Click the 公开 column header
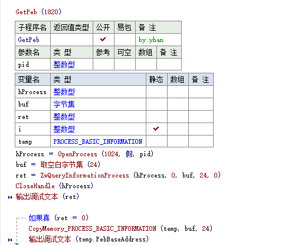This screenshot has width=301, height=245. pyautogui.click(x=103, y=27)
